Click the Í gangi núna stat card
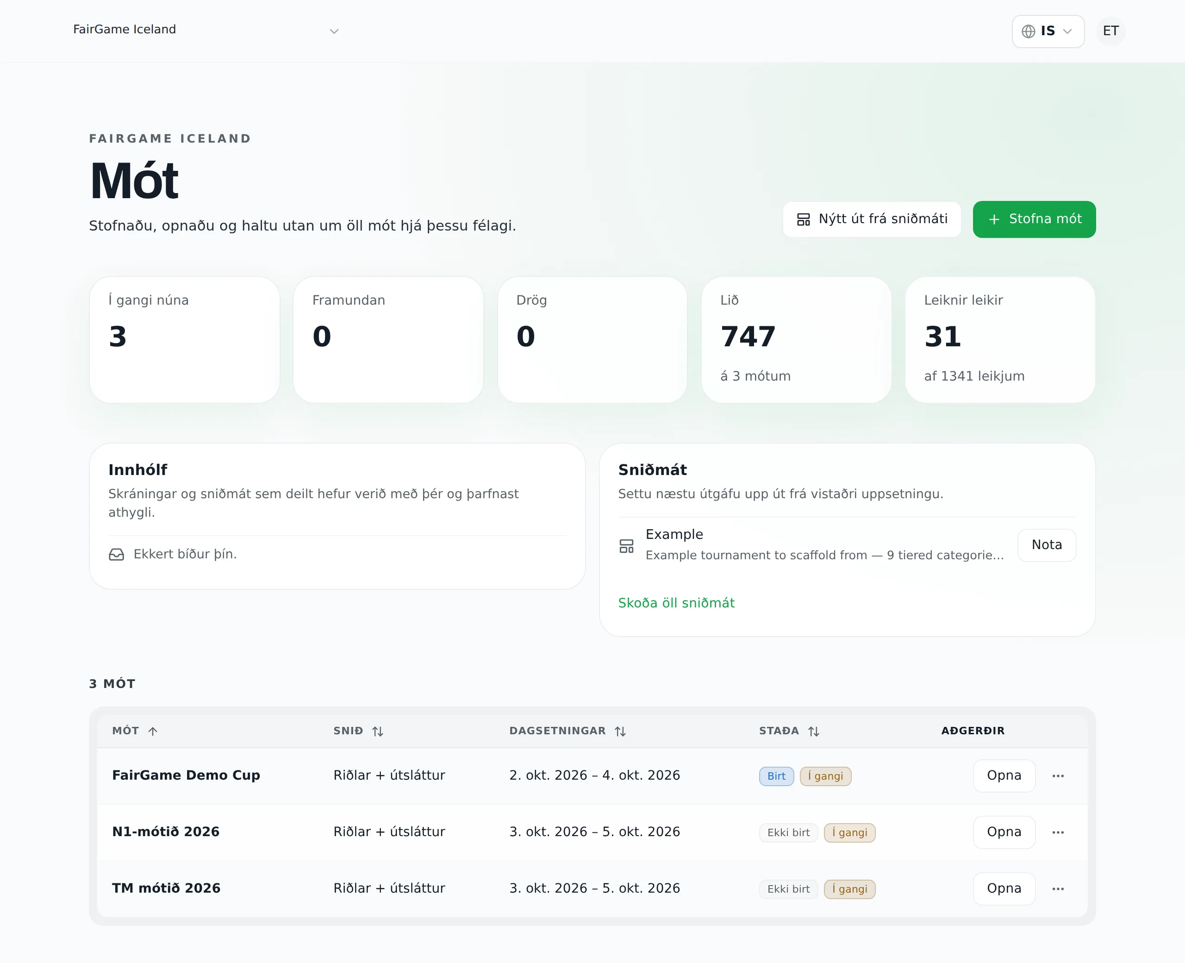 click(184, 339)
